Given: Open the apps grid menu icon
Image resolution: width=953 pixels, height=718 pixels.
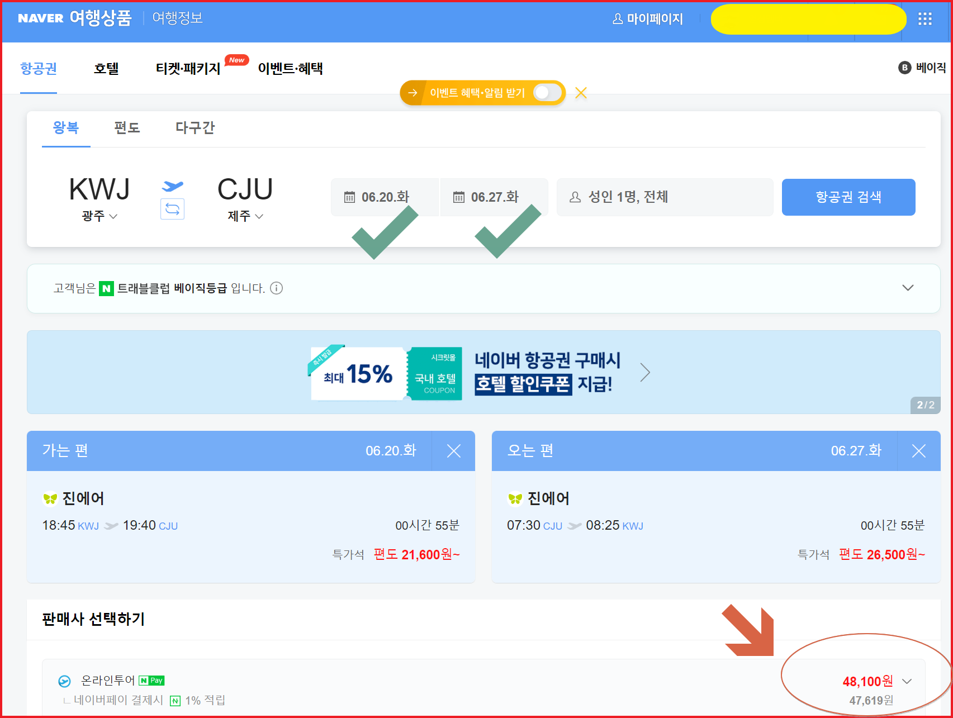Looking at the screenshot, I should coord(925,19).
